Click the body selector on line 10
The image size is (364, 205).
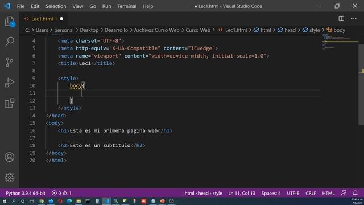click(x=76, y=86)
